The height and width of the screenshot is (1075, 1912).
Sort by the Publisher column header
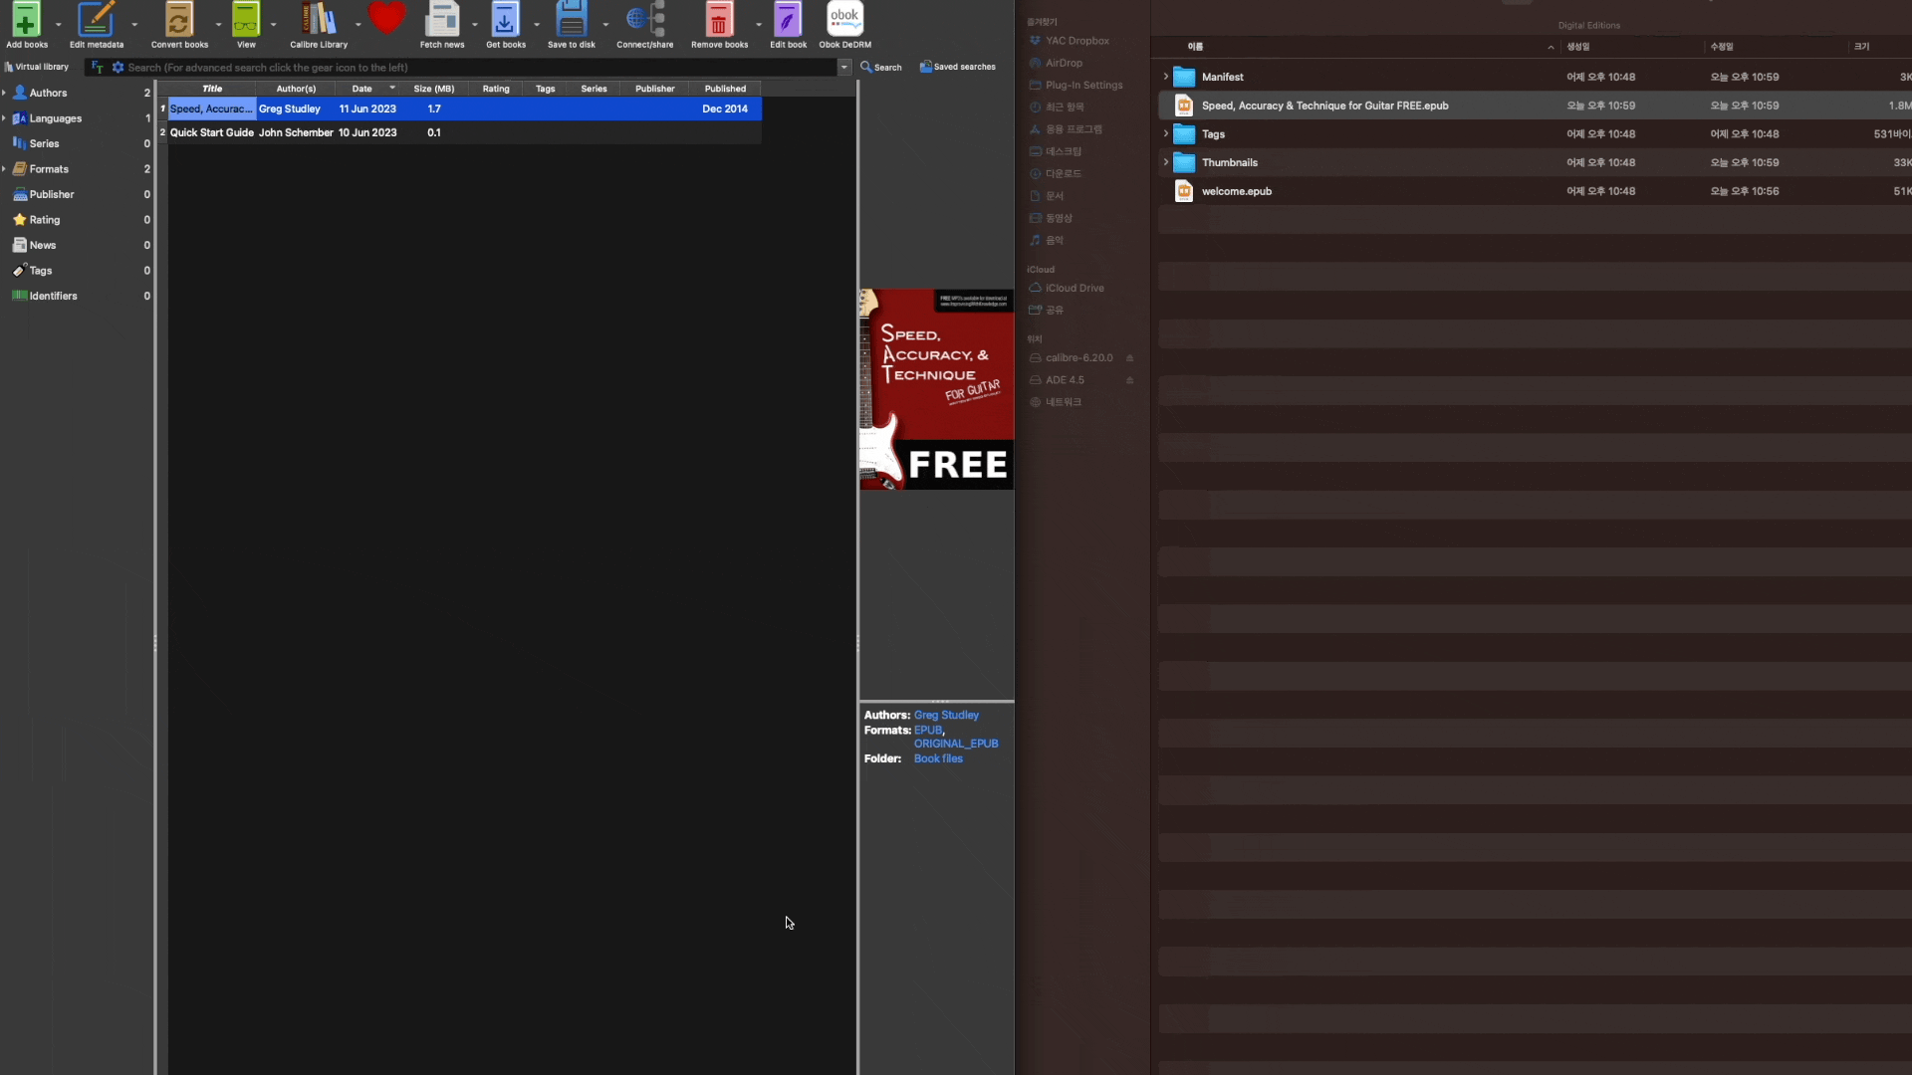[654, 89]
